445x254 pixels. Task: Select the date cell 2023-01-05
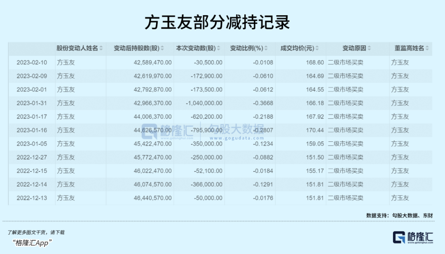(x=32, y=144)
